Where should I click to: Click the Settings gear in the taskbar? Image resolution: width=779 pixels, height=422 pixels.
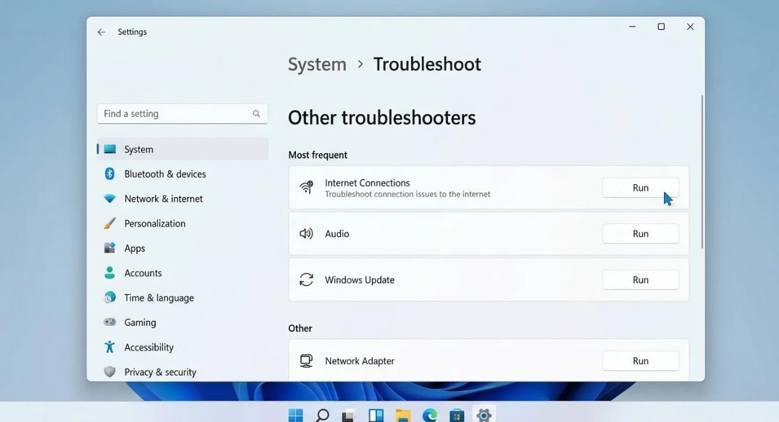[484, 416]
